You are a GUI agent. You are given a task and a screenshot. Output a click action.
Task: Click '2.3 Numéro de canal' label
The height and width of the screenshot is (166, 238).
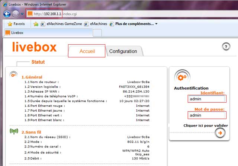point(43,147)
